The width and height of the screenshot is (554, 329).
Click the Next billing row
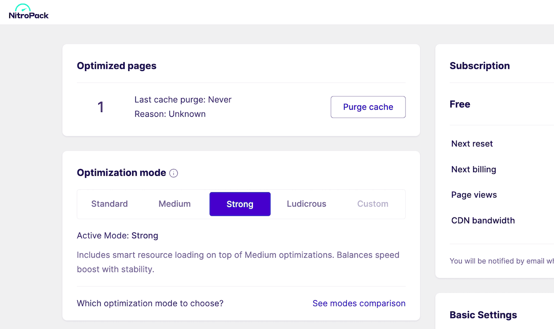click(x=502, y=169)
